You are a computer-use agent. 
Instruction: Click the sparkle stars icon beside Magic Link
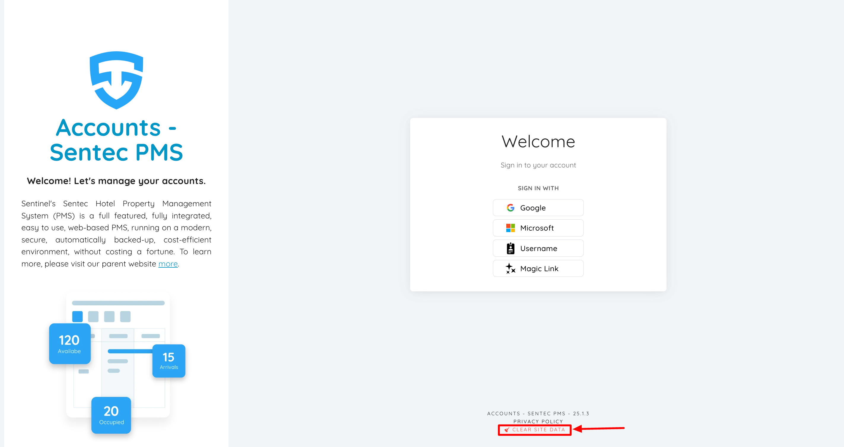pos(510,269)
